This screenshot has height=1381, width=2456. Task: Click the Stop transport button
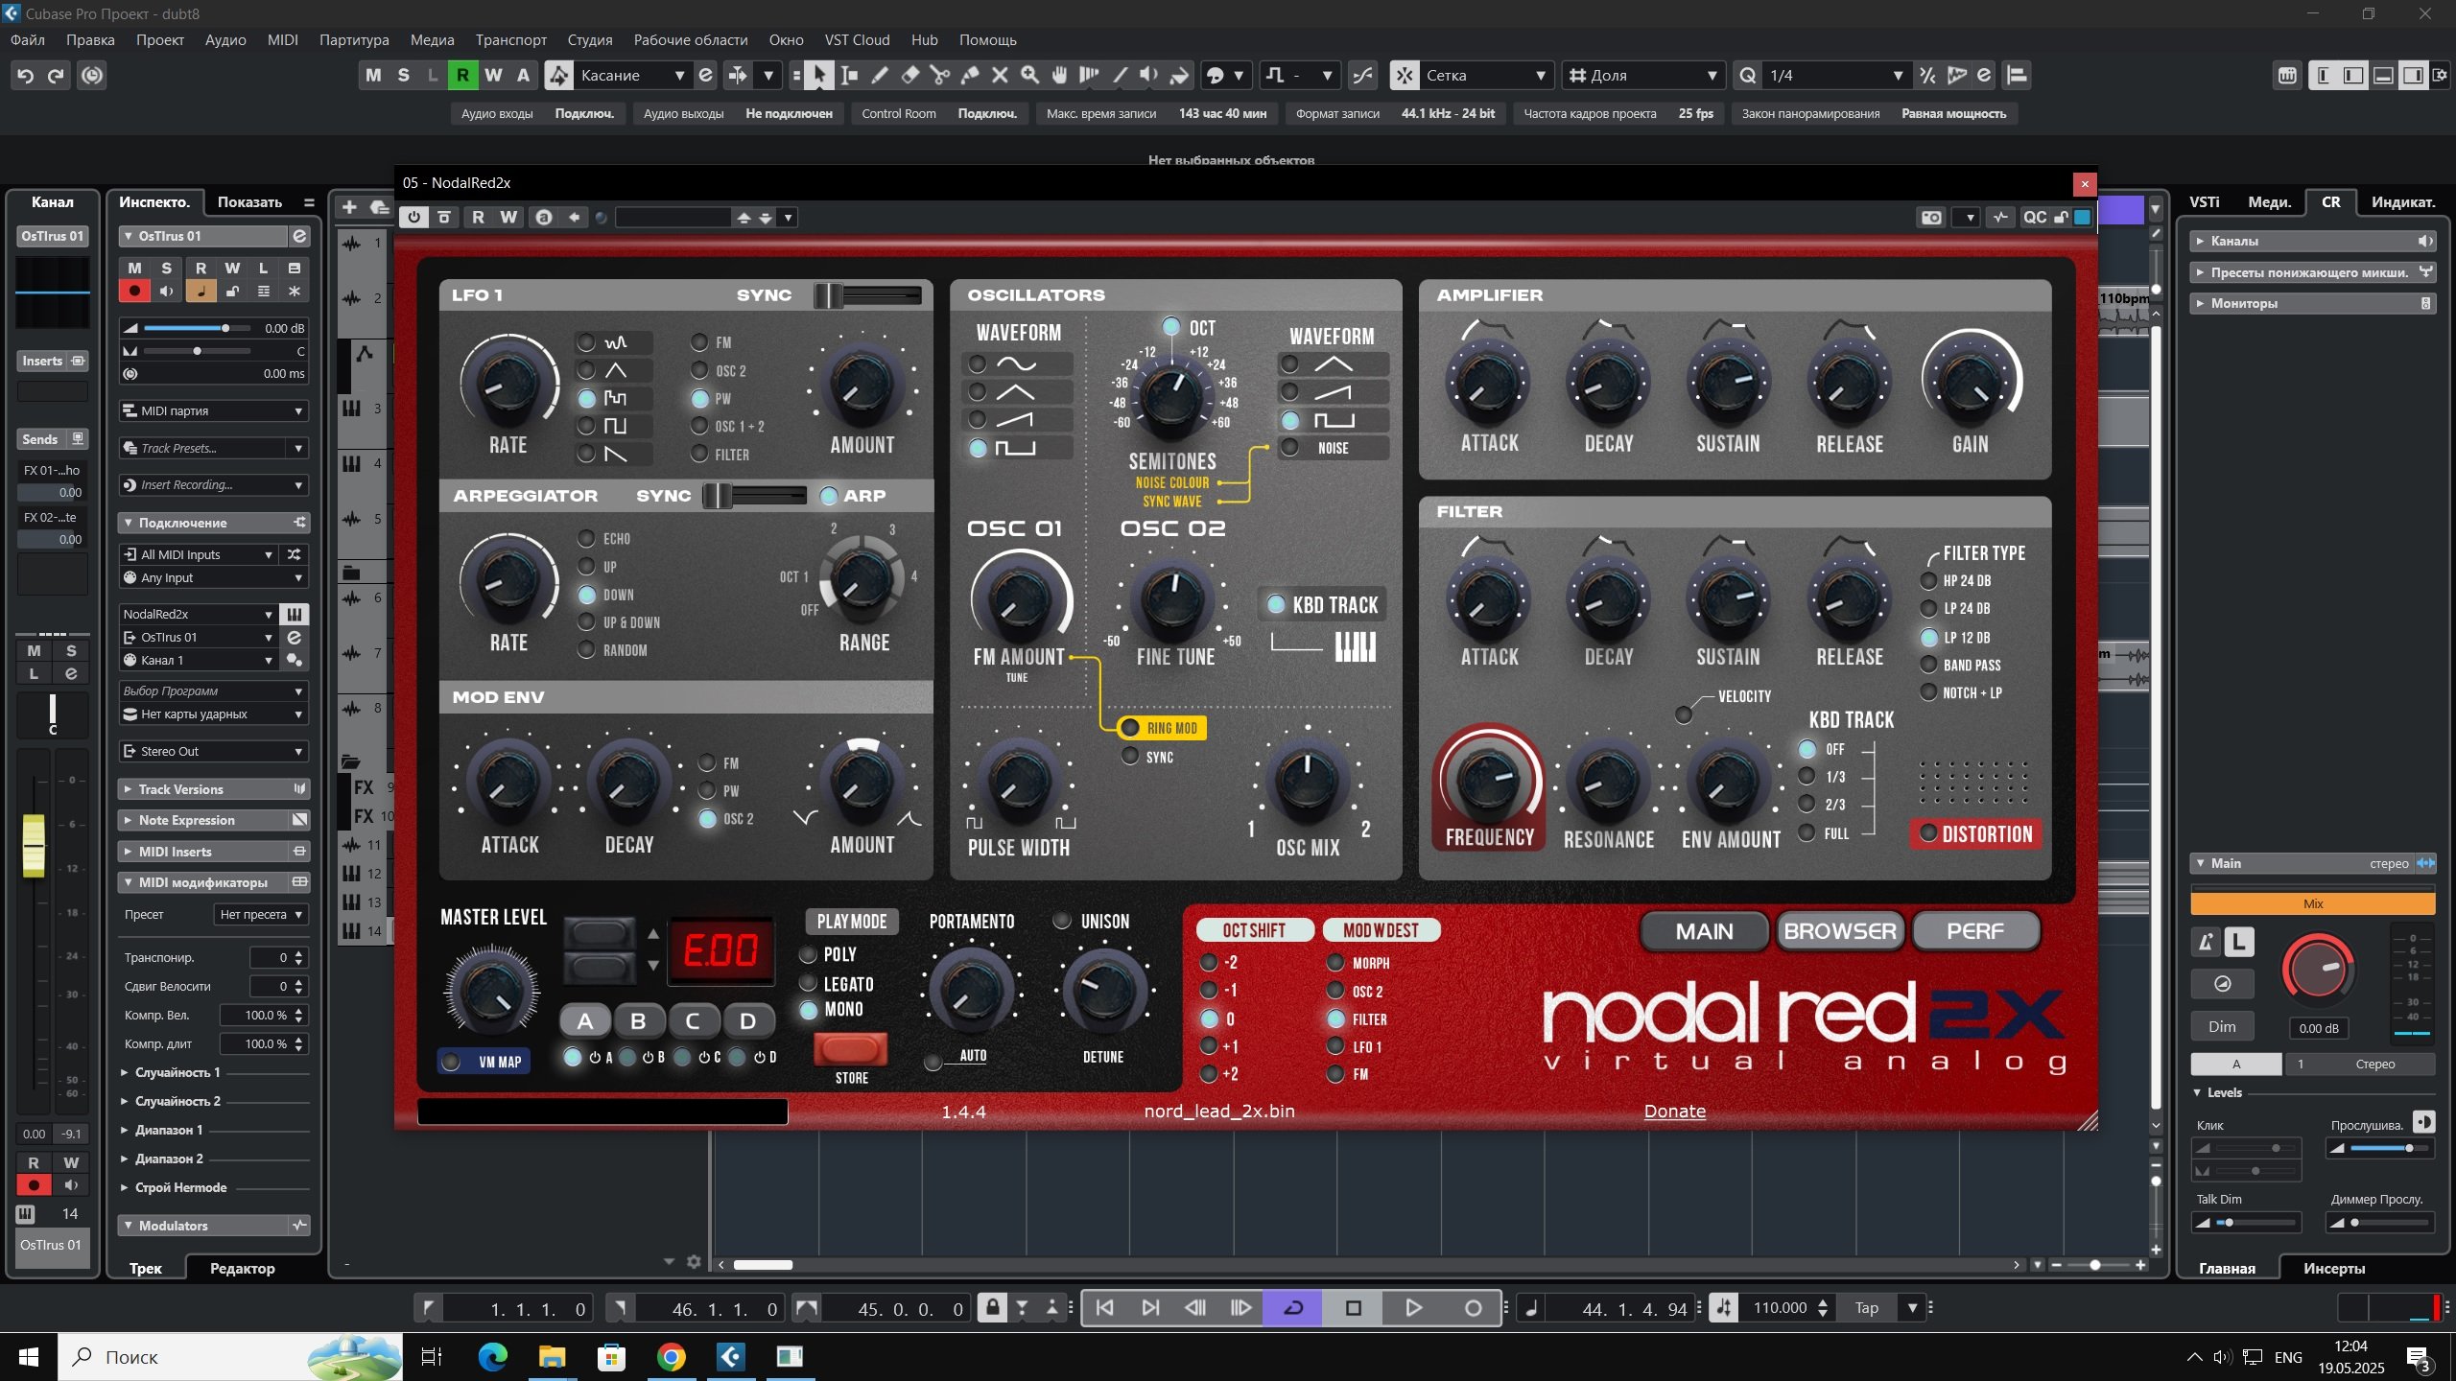[1353, 1308]
